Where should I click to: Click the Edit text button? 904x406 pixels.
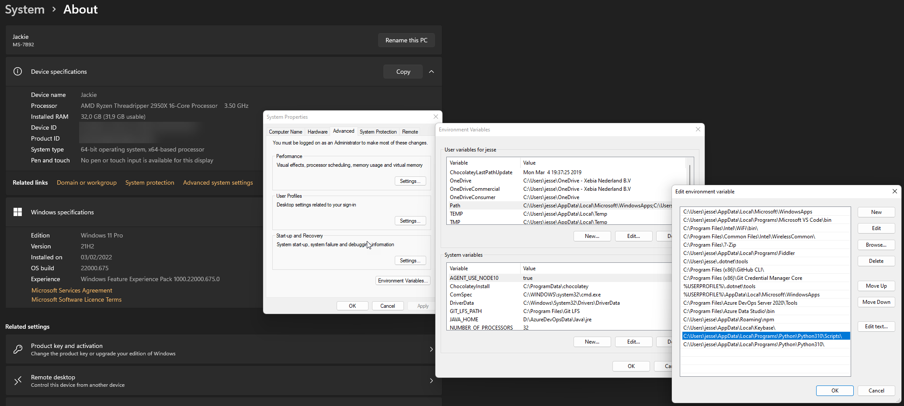click(x=876, y=326)
